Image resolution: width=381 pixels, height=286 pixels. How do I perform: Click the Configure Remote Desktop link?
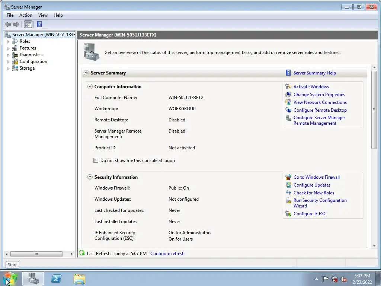pyautogui.click(x=320, y=110)
